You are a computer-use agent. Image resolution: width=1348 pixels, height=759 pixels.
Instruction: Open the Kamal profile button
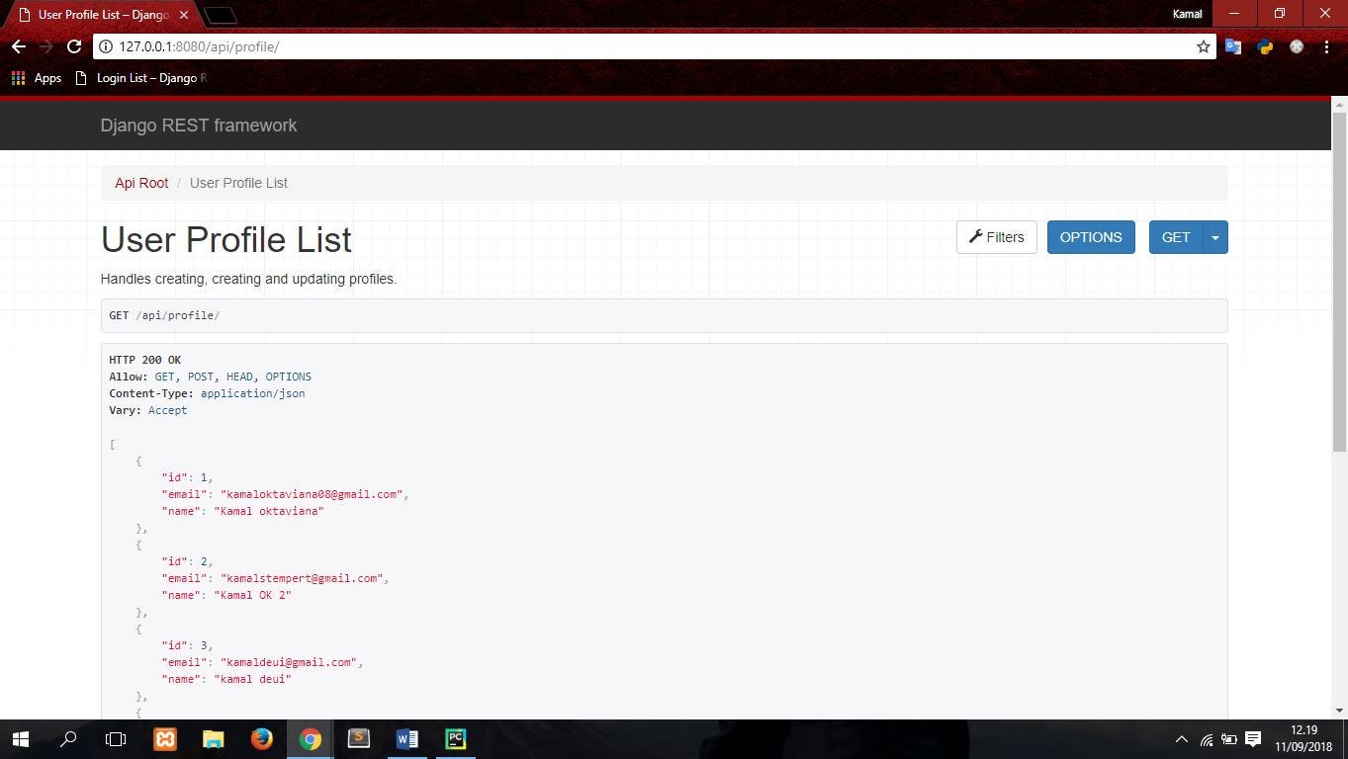point(1188,14)
